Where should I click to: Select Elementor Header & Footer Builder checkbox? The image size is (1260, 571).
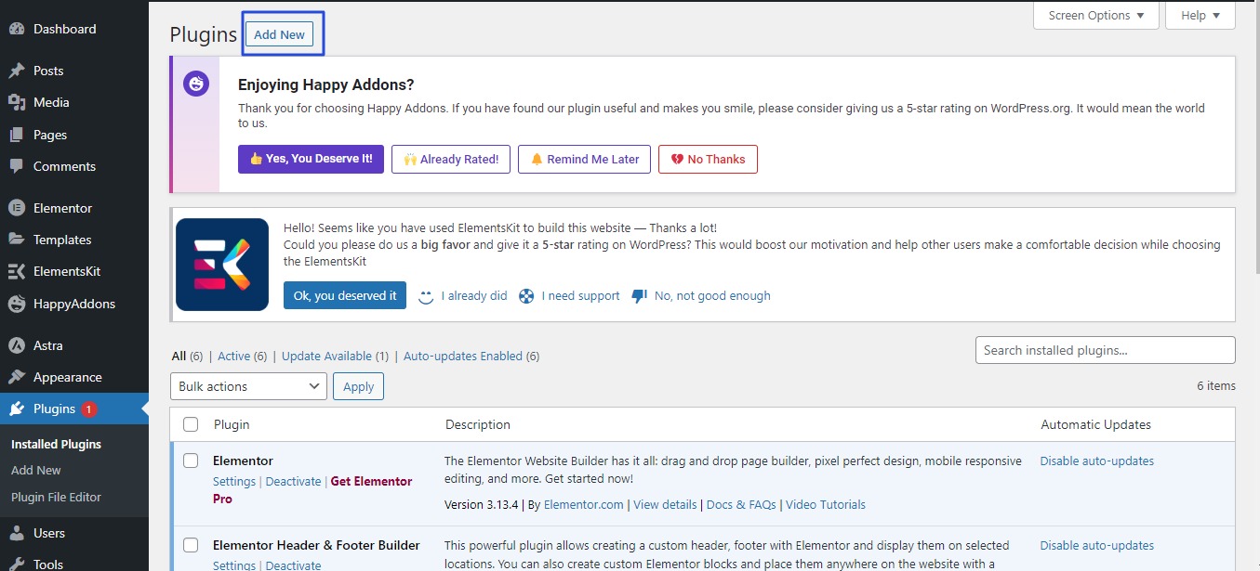191,545
